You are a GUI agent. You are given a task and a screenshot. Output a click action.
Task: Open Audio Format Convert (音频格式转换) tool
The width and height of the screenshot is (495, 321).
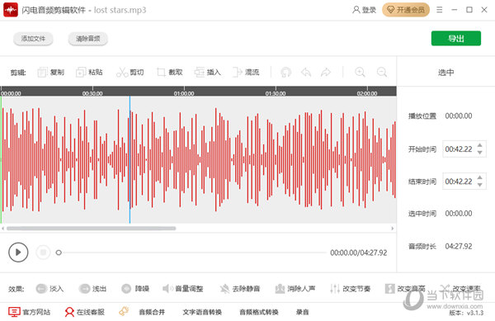point(259,312)
